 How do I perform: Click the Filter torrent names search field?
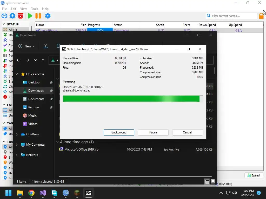point(231,16)
